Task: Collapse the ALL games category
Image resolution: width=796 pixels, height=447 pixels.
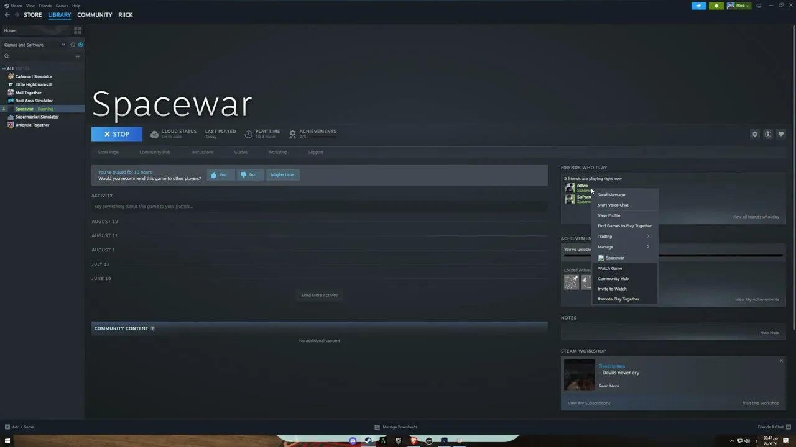Action: [x=4, y=68]
